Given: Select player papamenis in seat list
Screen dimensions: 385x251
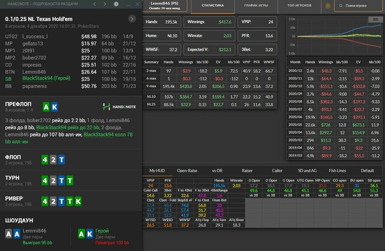Looking at the screenshot, I should tap(34, 86).
